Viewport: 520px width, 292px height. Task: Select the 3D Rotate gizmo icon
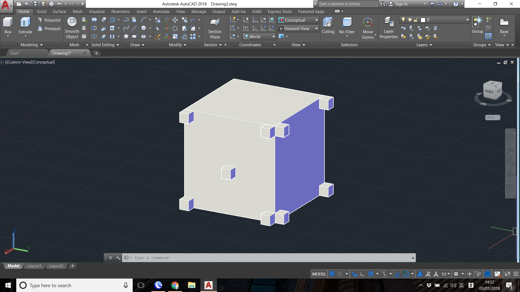pyautogui.click(x=167, y=28)
